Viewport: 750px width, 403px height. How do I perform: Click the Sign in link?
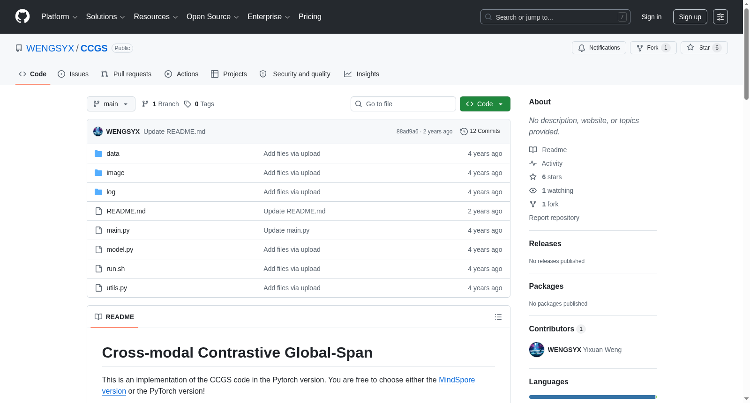click(652, 17)
